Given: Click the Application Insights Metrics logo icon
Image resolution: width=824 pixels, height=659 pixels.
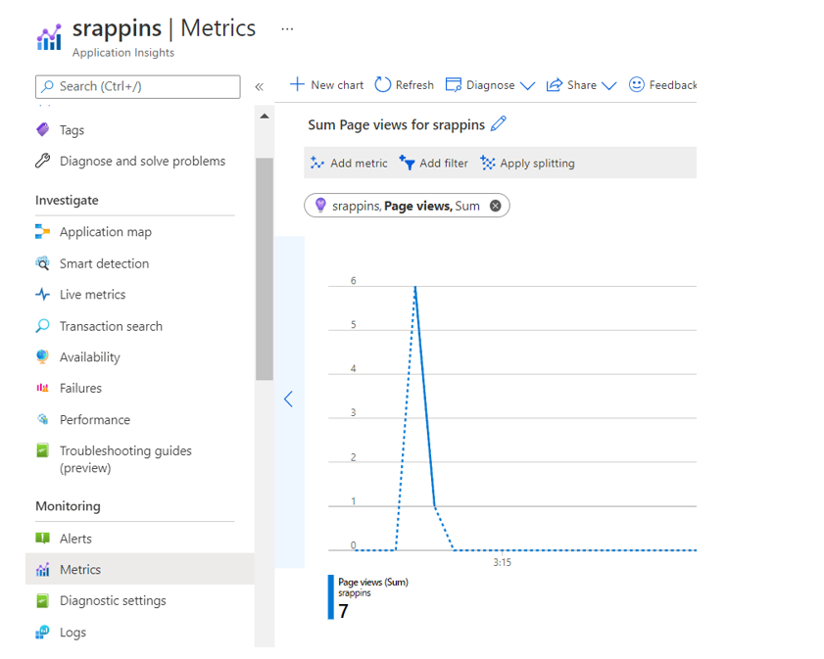Looking at the screenshot, I should click(x=49, y=37).
